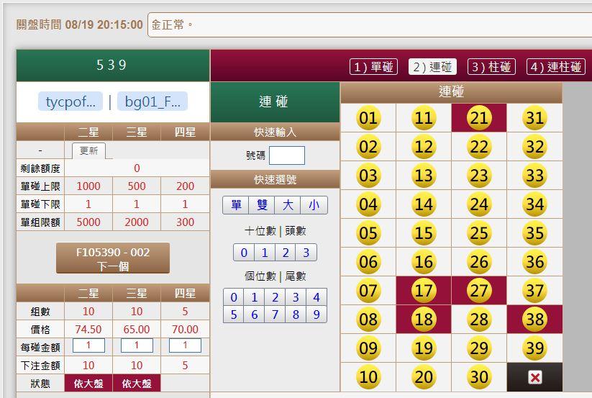The height and width of the screenshot is (398, 592).
Task: Select ball number 20
Action: click(424, 377)
